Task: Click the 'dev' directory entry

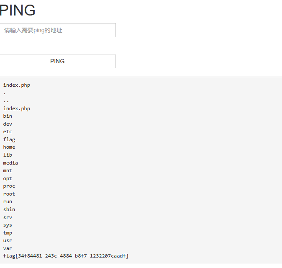Action: [8, 124]
